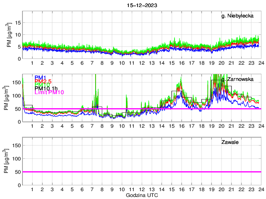Click hour 1 tick under the middle panel

[32, 126]
